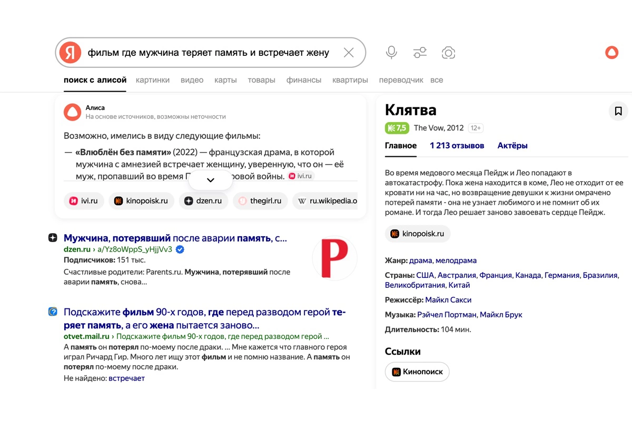Click country link Канада
This screenshot has height=421, width=632.
tap(528, 275)
